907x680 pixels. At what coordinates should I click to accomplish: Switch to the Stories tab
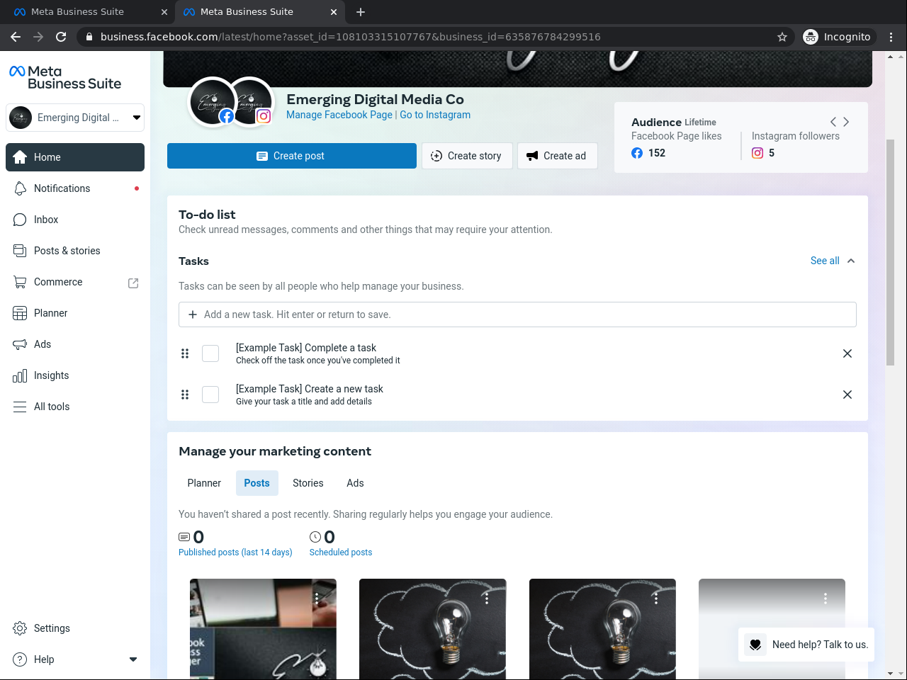(x=308, y=483)
